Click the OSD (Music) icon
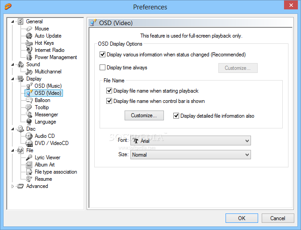301x230 pixels. (29, 86)
